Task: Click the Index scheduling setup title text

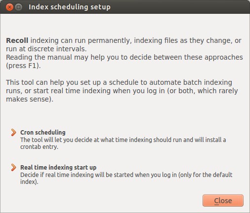Action: point(70,7)
